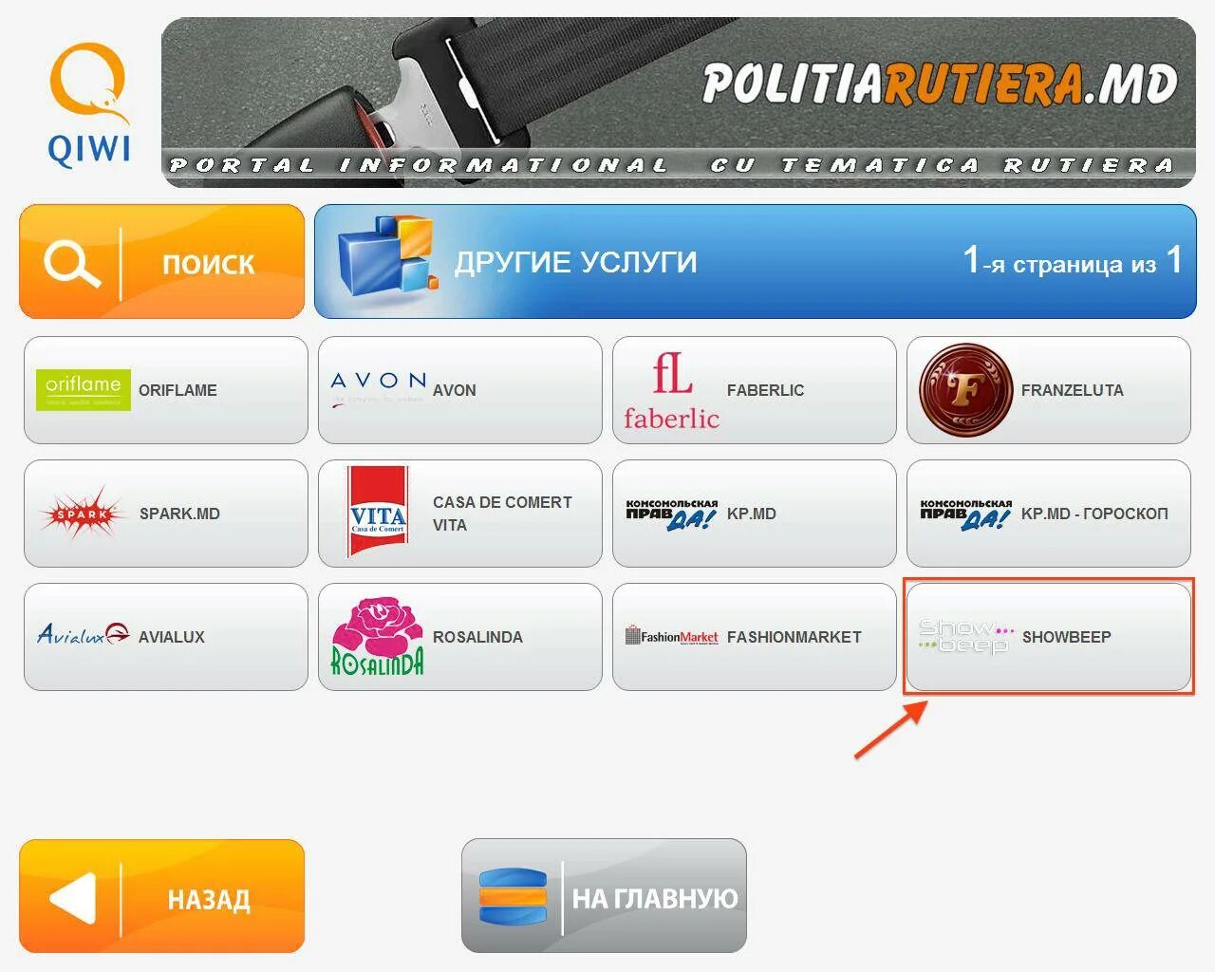Image resolution: width=1215 pixels, height=972 pixels.
Task: Go back with the НАЗАД button
Action: (161, 896)
